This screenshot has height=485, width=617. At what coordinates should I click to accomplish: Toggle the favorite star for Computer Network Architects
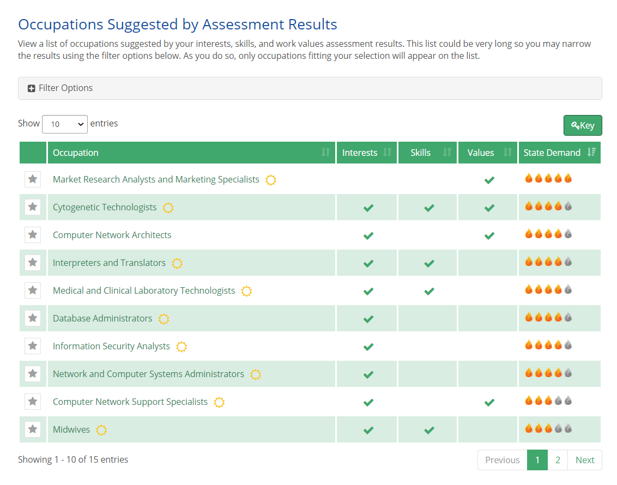point(33,234)
